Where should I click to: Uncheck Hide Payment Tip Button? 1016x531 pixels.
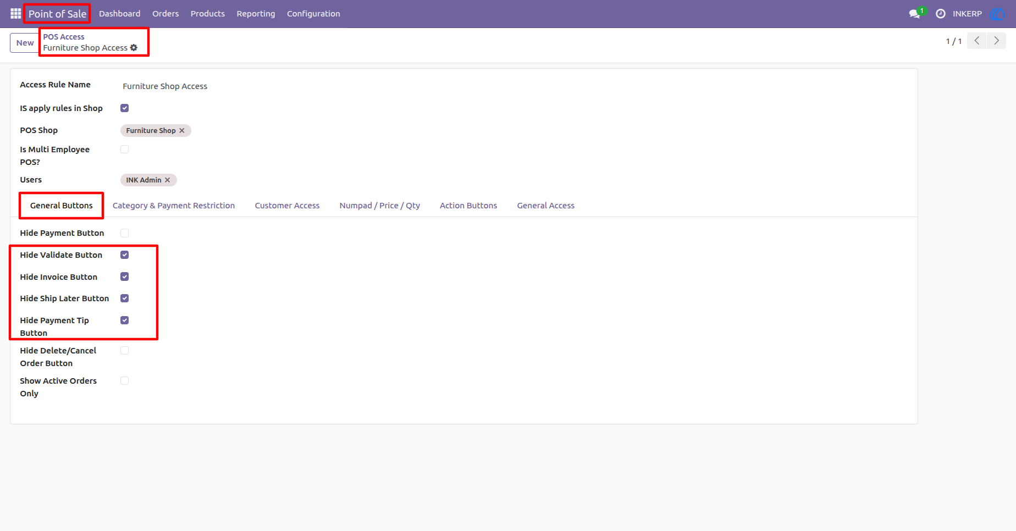[125, 320]
